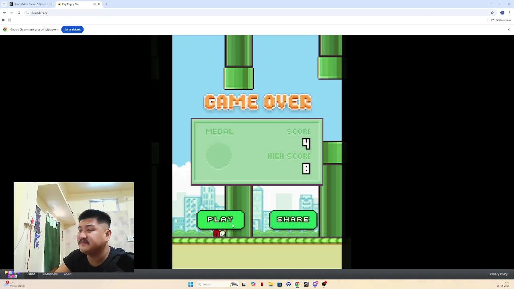Open the Privacy Policy link
This screenshot has height=289, width=514.
tap(499, 274)
